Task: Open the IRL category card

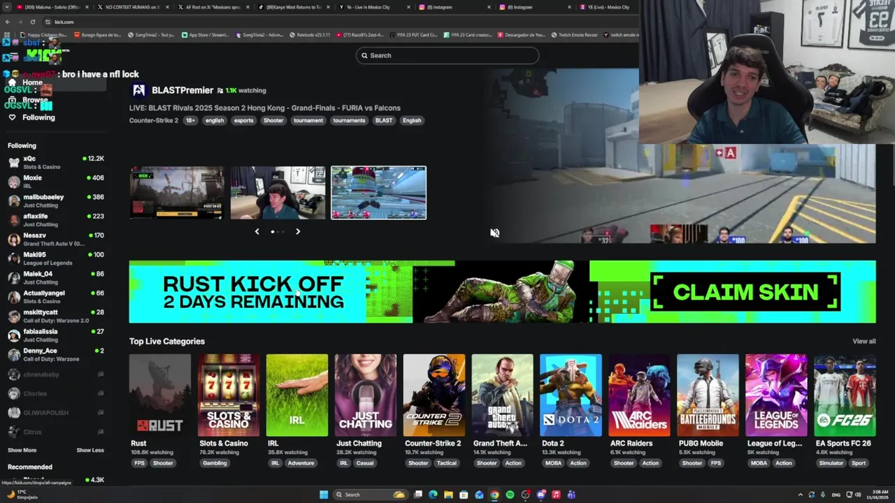Action: coord(297,395)
